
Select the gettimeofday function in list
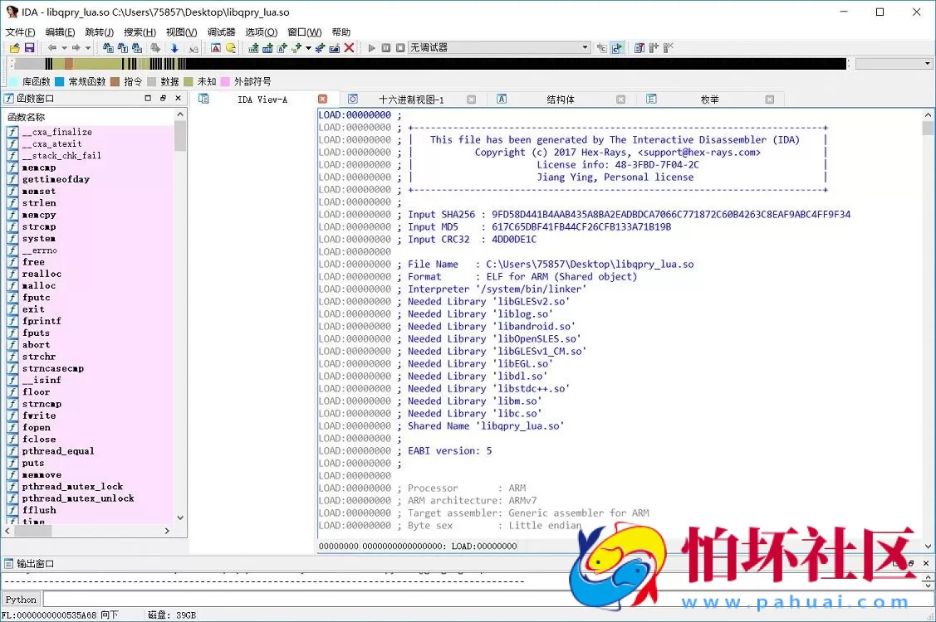tap(56, 179)
